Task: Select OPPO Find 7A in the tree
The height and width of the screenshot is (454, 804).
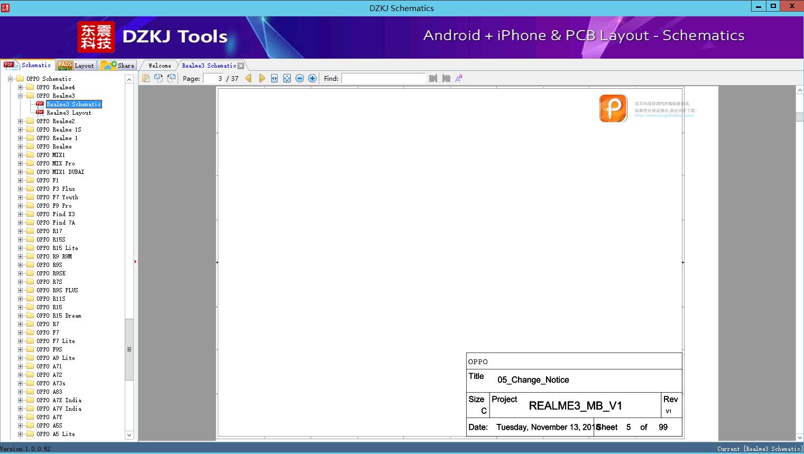Action: tap(56, 223)
